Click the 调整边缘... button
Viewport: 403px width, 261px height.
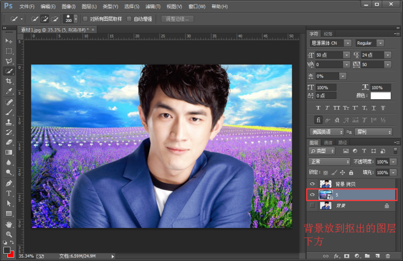pyautogui.click(x=178, y=18)
